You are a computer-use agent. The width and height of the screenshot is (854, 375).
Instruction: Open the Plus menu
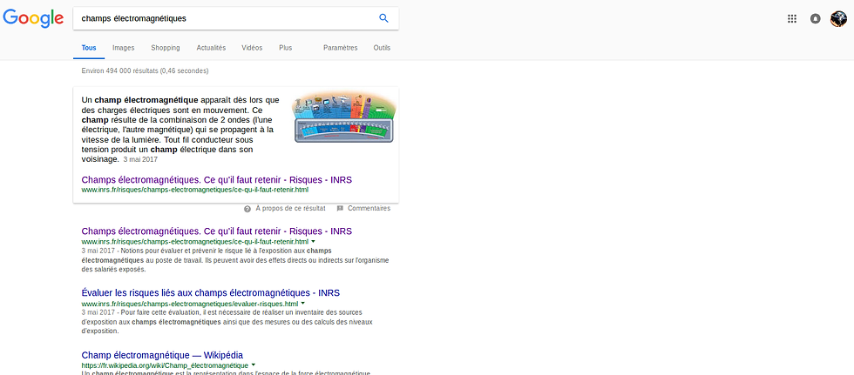pyautogui.click(x=286, y=48)
